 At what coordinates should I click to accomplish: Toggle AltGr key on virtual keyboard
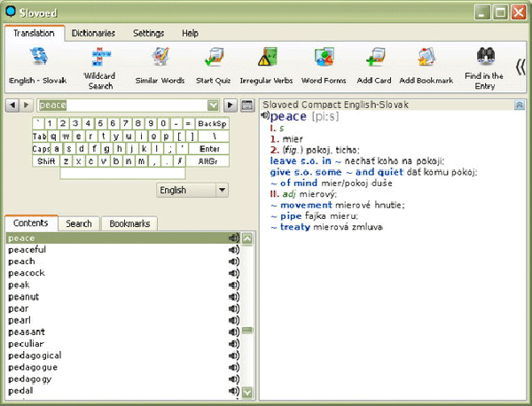pyautogui.click(x=210, y=161)
